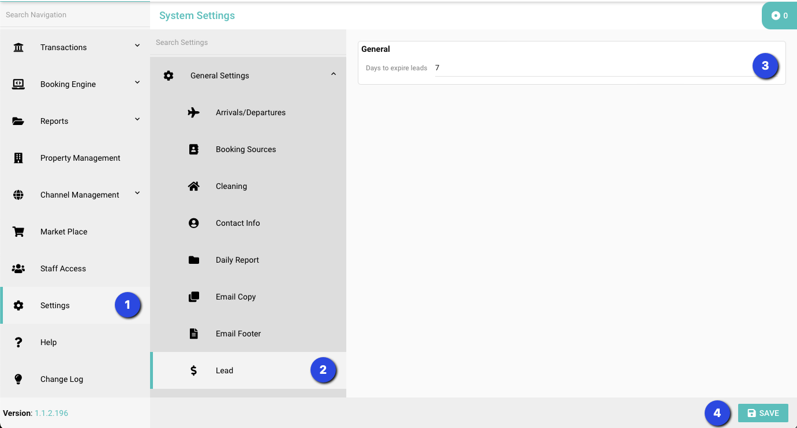
Task: Expand the Transactions menu chevron
Action: tap(137, 46)
